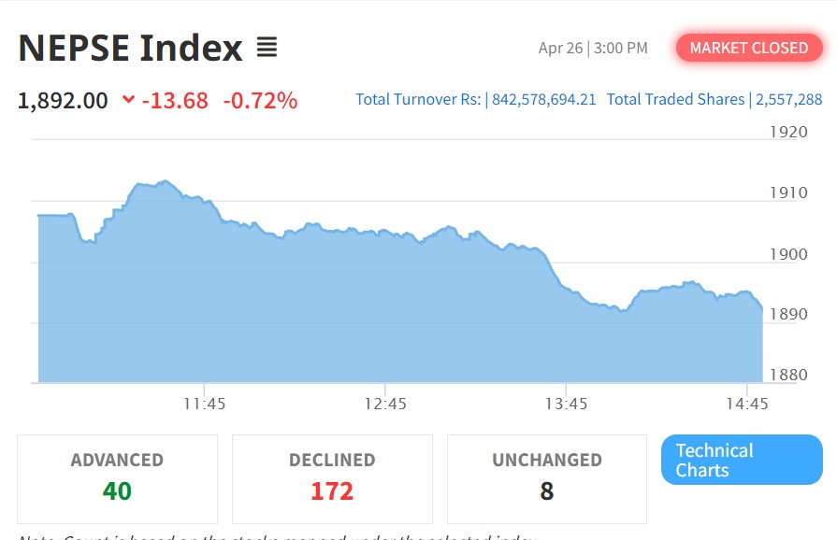Select the Total Traded Shares figure
This screenshot has height=540, width=837.
[788, 100]
